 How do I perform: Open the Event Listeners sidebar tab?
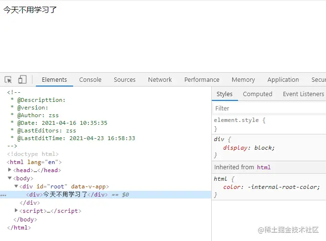304,94
